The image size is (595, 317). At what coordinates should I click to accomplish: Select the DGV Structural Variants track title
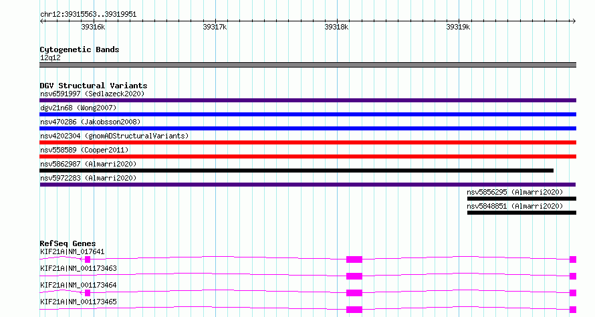pyautogui.click(x=94, y=86)
